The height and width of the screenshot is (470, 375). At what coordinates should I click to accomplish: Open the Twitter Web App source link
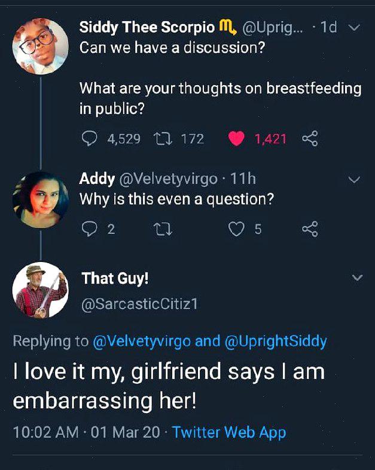229,432
